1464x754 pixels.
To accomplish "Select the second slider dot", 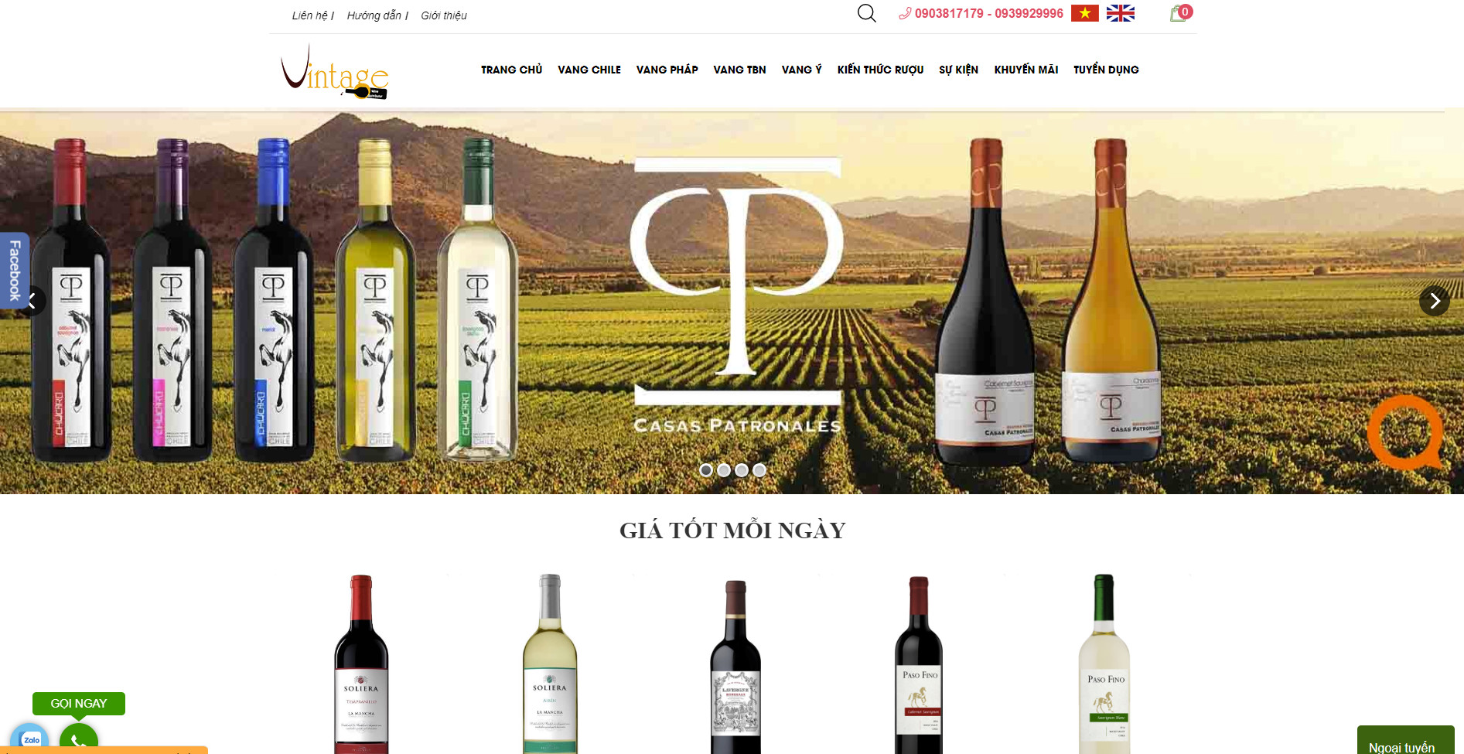I will 723,470.
